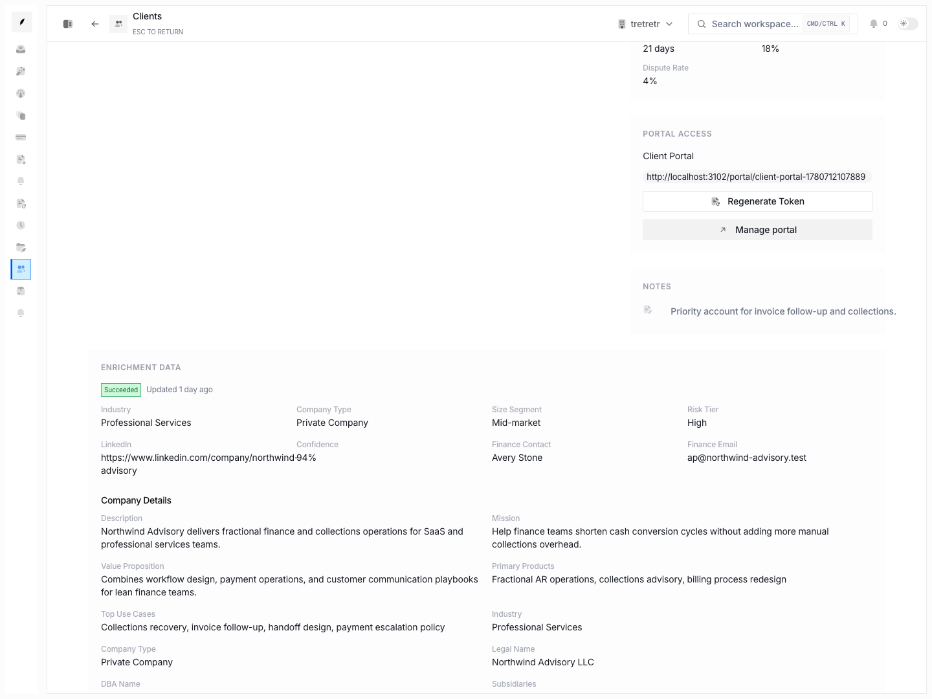Click the Subsidiaries label

pyautogui.click(x=514, y=684)
